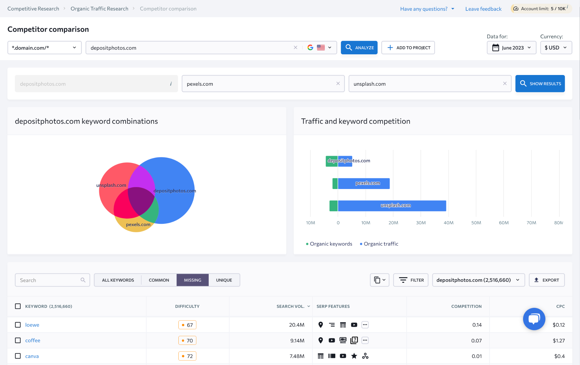The height and width of the screenshot is (365, 580).
Task: Toggle the Organic traffic legend item
Action: click(379, 244)
